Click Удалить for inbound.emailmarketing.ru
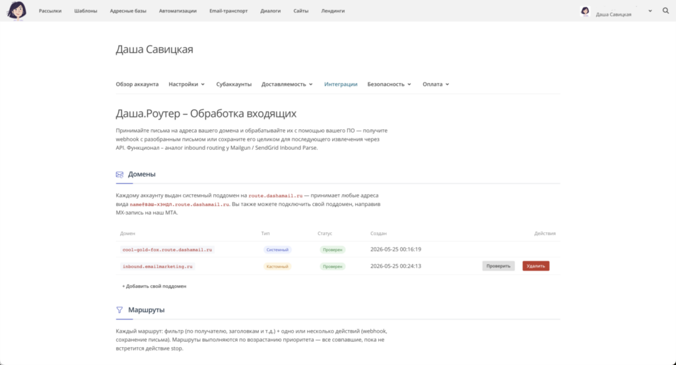 [536, 266]
